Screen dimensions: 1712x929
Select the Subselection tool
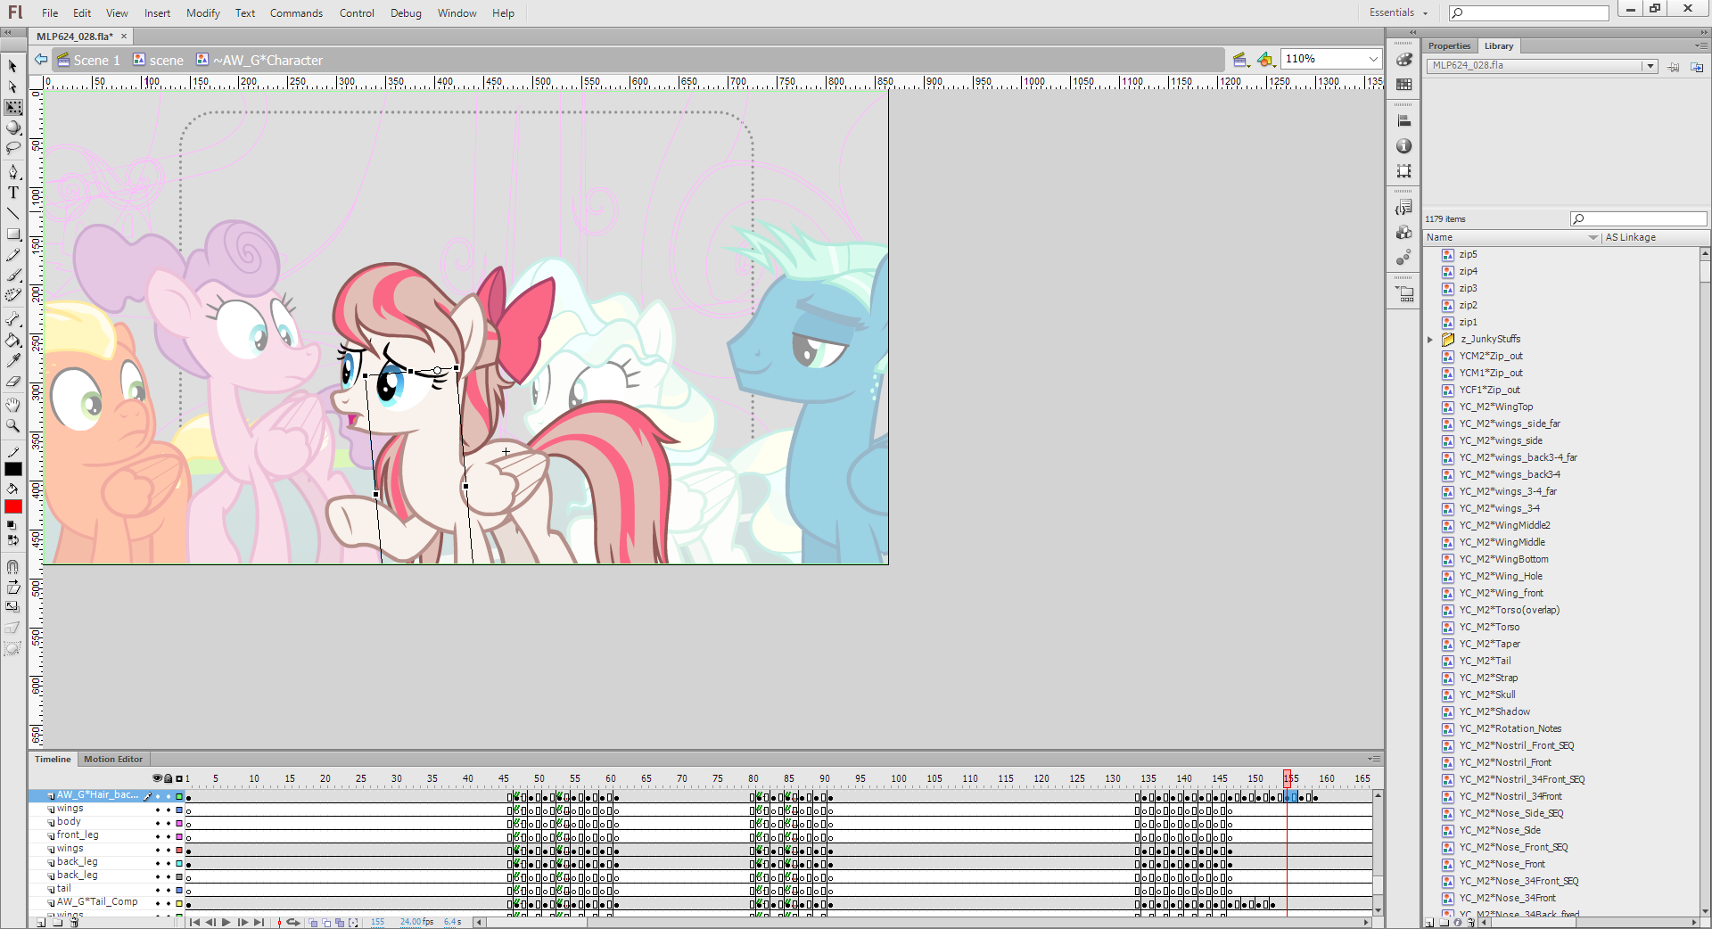tap(12, 86)
